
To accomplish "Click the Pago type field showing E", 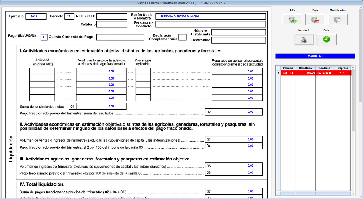I will coord(44,37).
